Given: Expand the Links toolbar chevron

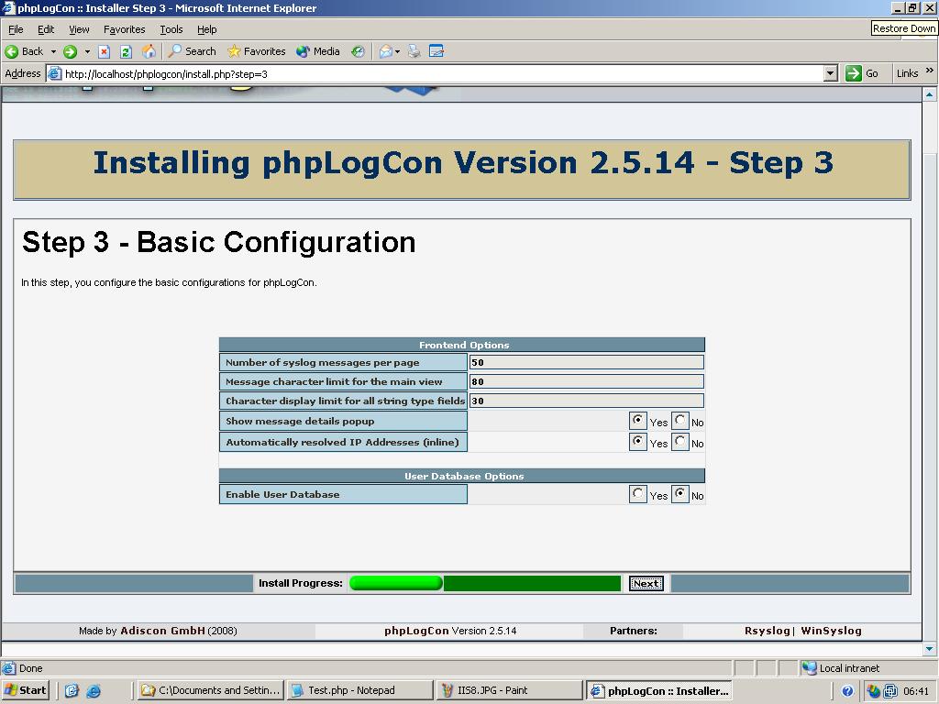Looking at the screenshot, I should (x=930, y=71).
